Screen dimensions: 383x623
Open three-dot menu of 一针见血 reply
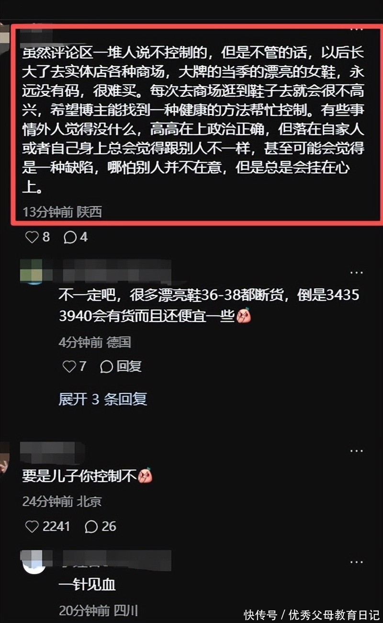tap(356, 562)
